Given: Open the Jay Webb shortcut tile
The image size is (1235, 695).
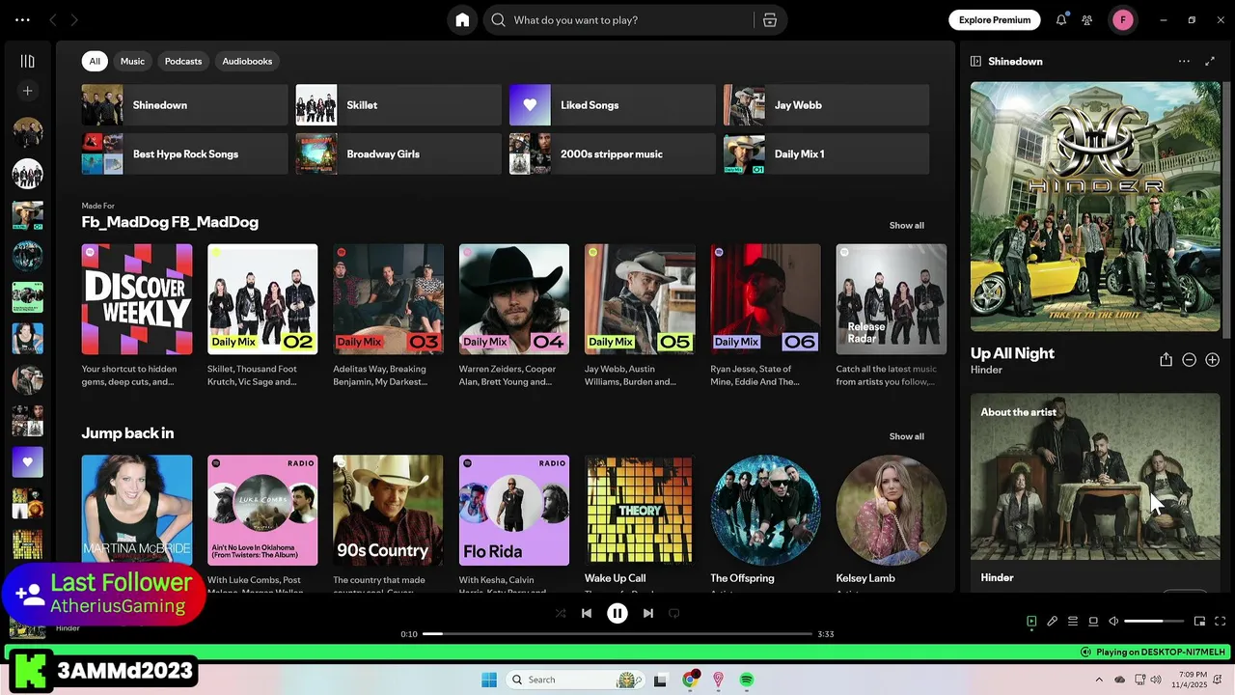Looking at the screenshot, I should click(827, 105).
